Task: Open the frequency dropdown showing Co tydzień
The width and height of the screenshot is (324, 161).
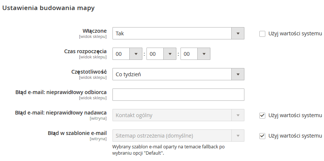Action: [x=172, y=74]
